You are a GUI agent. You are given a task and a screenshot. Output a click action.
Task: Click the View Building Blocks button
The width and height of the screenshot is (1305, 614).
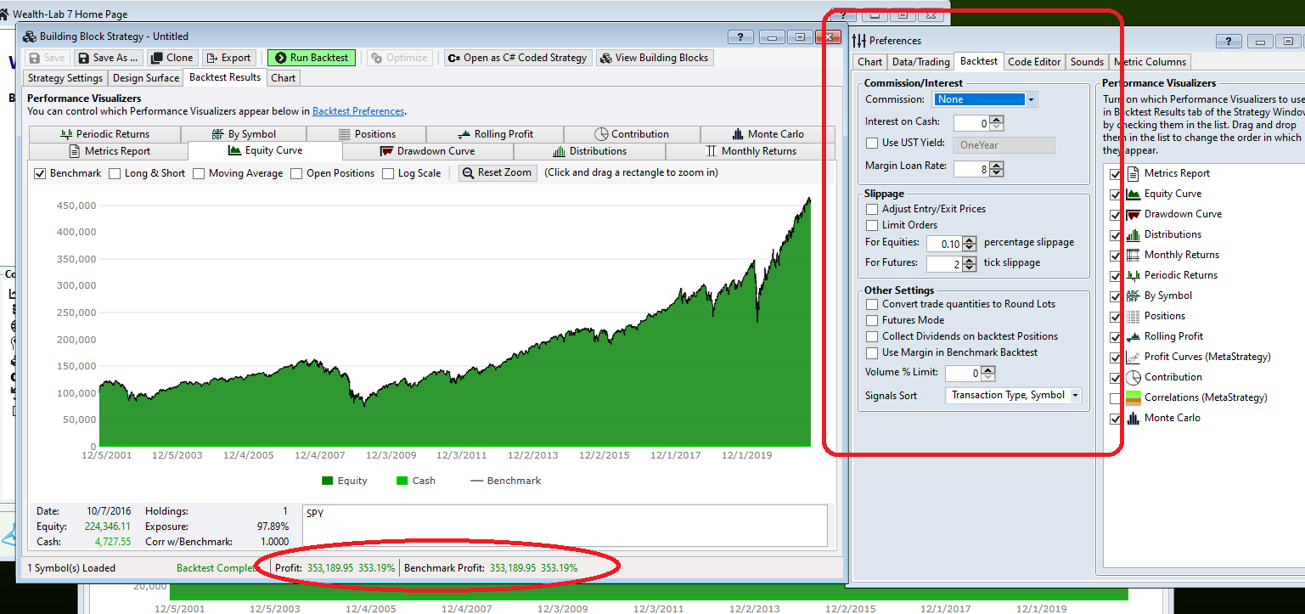tap(655, 58)
